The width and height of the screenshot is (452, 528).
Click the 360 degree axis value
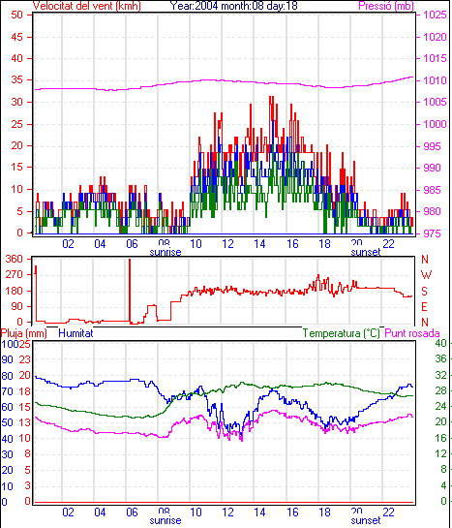pyautogui.click(x=15, y=260)
